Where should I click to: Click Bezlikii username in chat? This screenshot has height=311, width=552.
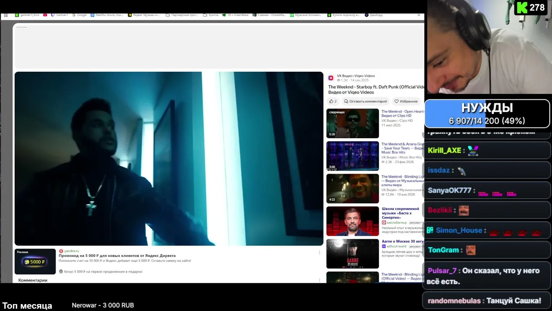tap(440, 210)
